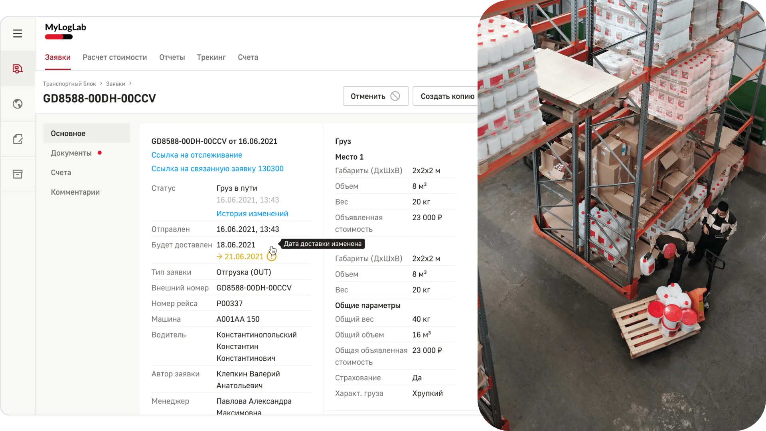Click the cancel icon inside Отменить button
The width and height of the screenshot is (766, 431).
point(395,96)
